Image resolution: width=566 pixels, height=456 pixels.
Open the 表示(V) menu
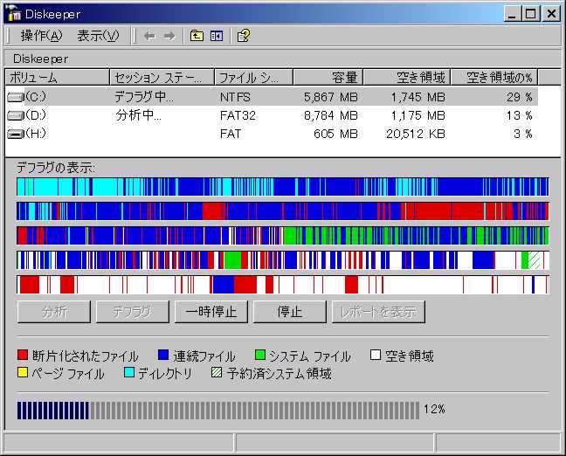[98, 36]
